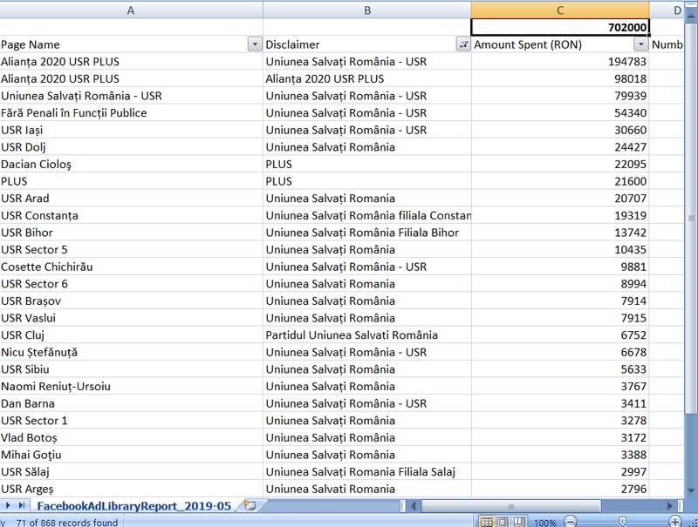Select the Cosette Chichirău cell
The height and width of the screenshot is (527, 698).
[131, 267]
